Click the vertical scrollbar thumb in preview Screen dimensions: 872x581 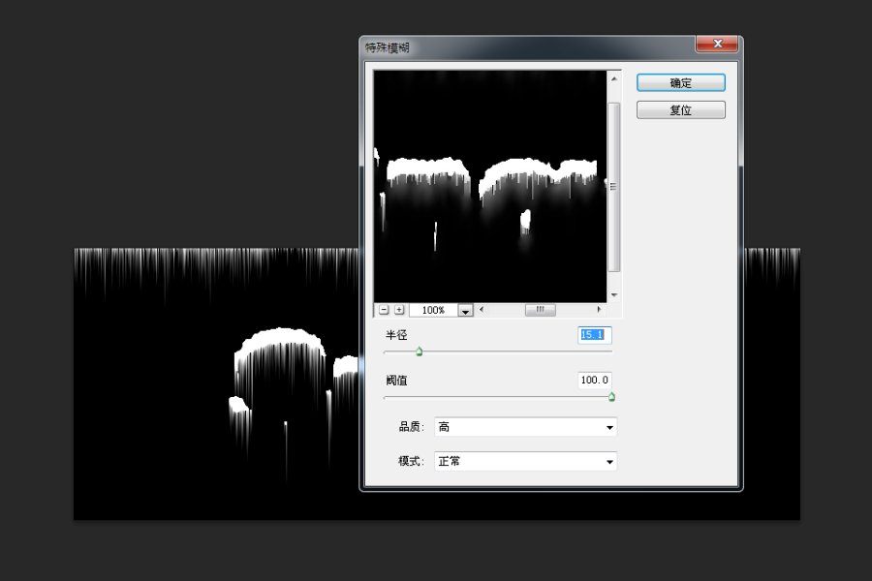pyautogui.click(x=614, y=187)
